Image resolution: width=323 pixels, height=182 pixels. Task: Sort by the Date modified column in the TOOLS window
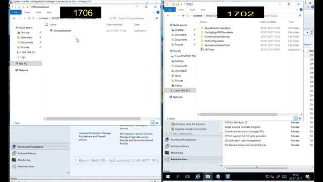coord(268,22)
